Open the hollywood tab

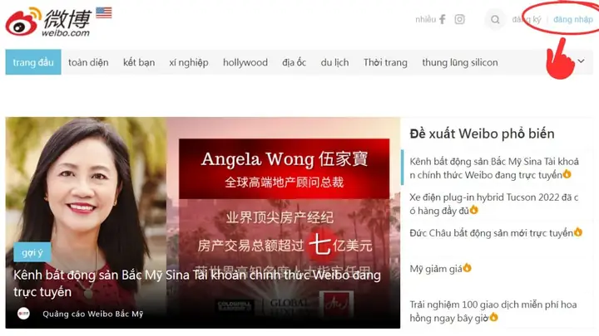[x=245, y=62]
